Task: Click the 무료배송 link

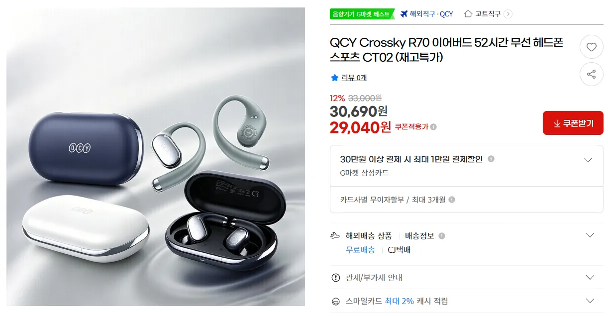Action: pos(360,250)
